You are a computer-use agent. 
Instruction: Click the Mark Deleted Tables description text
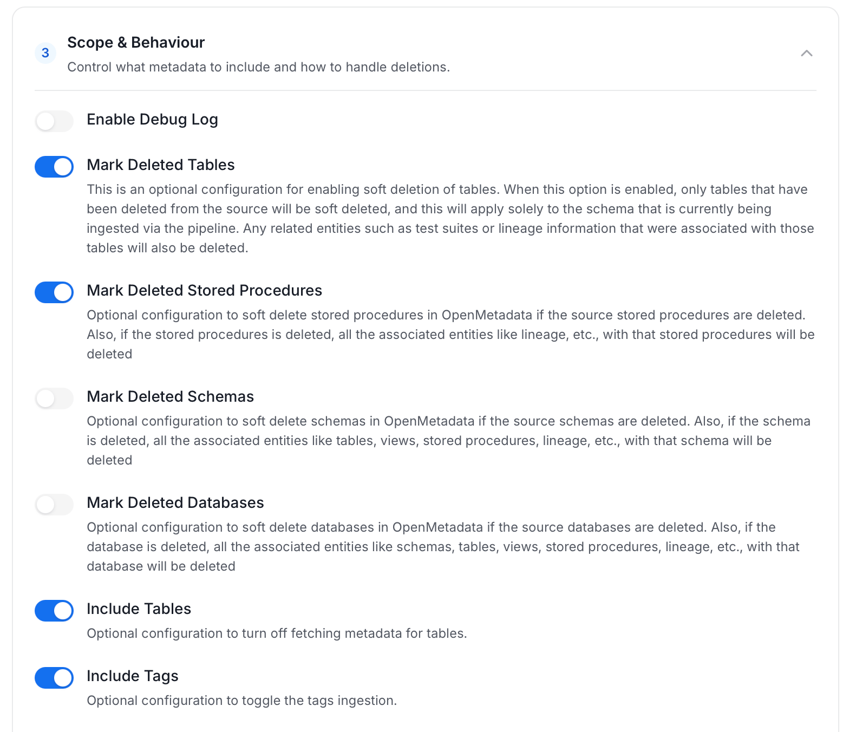click(x=450, y=219)
